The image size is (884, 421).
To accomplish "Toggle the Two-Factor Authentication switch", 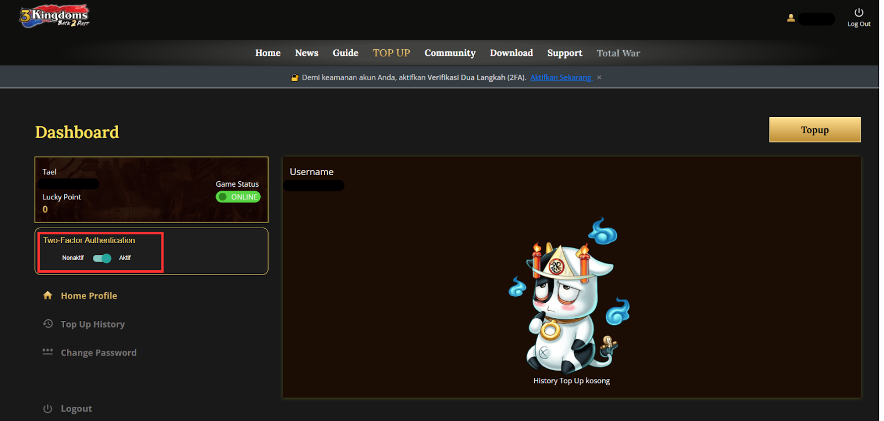I will point(102,258).
